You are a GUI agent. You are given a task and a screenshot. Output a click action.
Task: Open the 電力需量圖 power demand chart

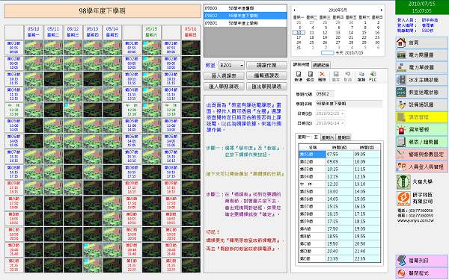(421, 55)
